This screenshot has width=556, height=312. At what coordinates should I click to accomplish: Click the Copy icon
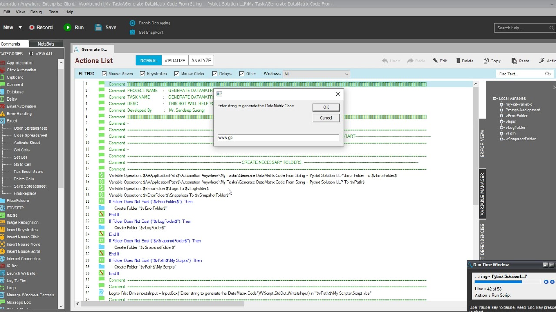486,61
